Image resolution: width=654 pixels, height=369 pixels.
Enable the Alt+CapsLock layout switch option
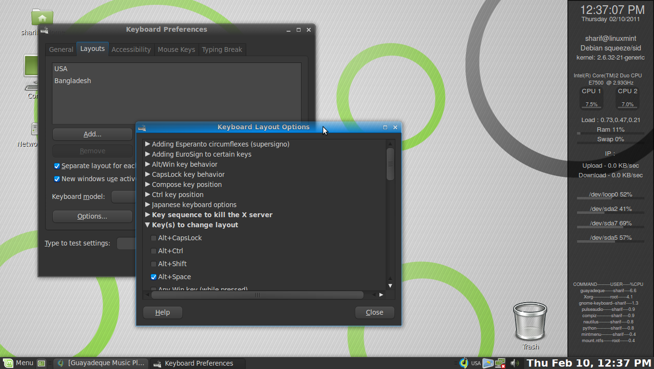coord(154,238)
